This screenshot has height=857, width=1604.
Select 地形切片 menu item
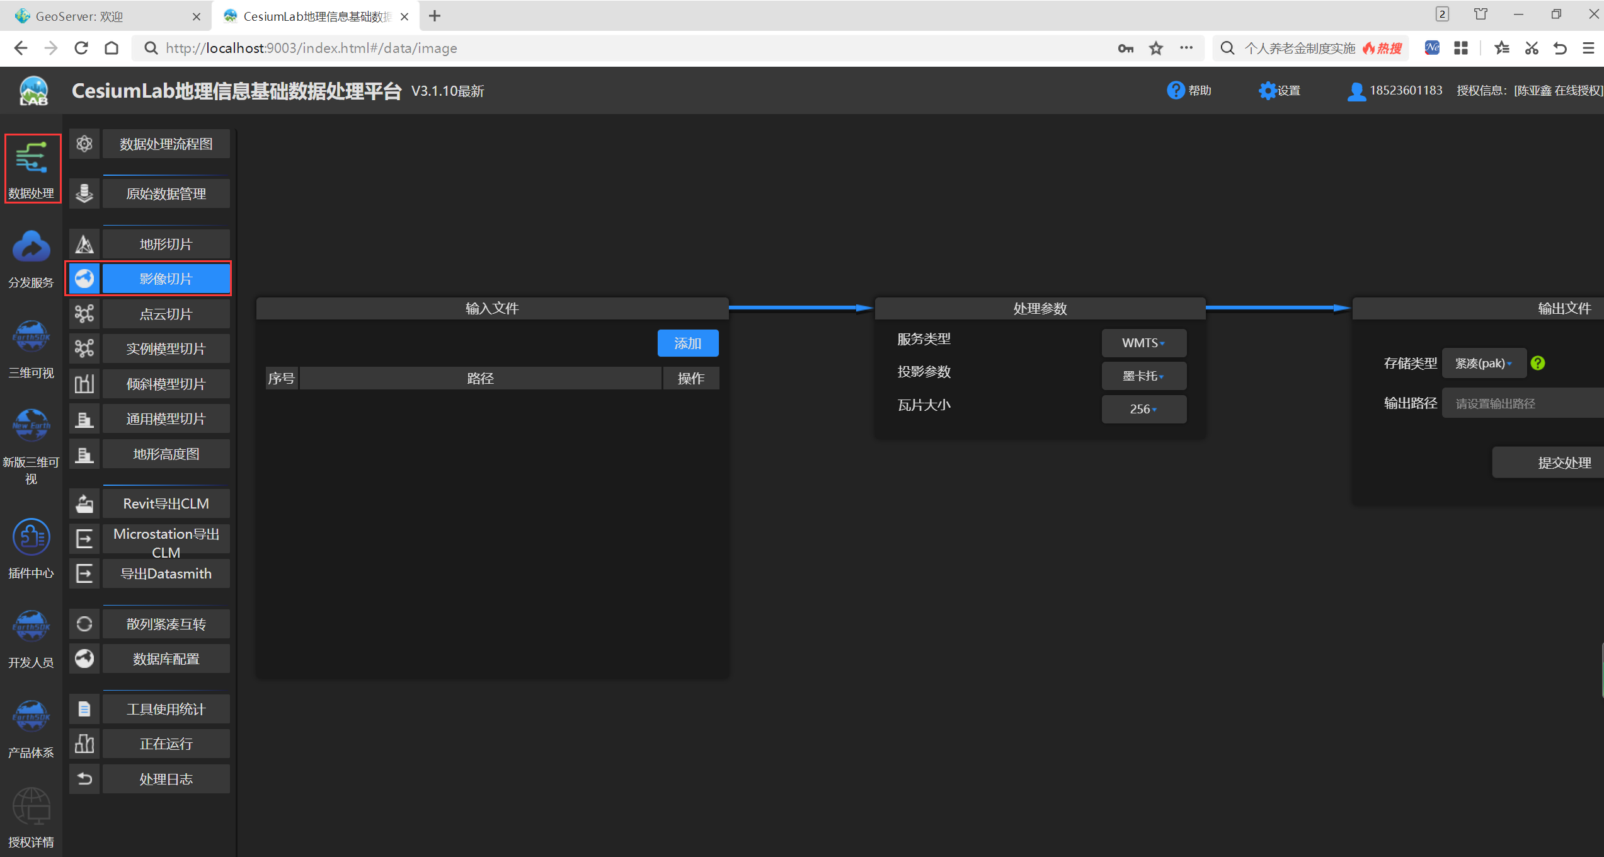click(x=166, y=244)
